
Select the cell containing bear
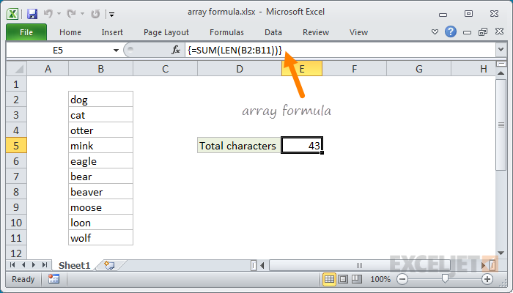tap(101, 177)
